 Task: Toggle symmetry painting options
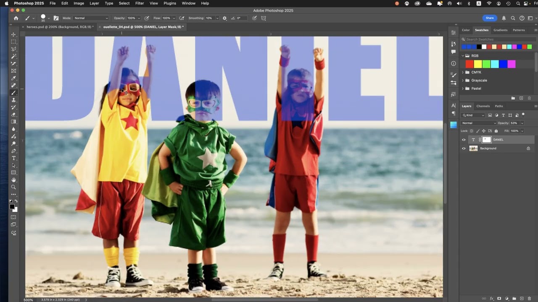[264, 18]
